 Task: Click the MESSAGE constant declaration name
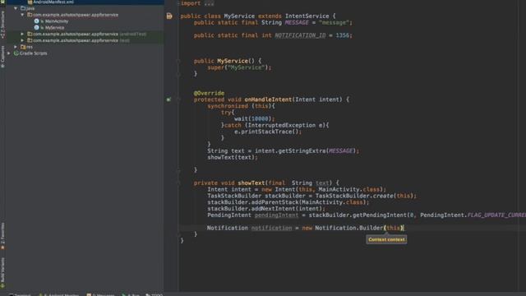pyautogui.click(x=297, y=22)
